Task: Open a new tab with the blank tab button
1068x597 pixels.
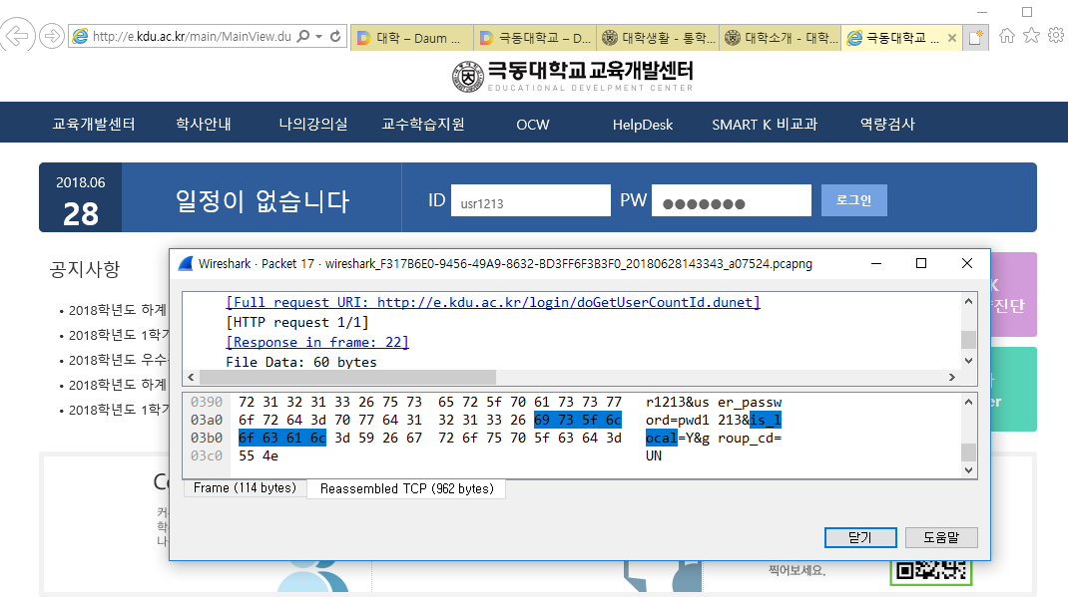Action: coord(976,38)
